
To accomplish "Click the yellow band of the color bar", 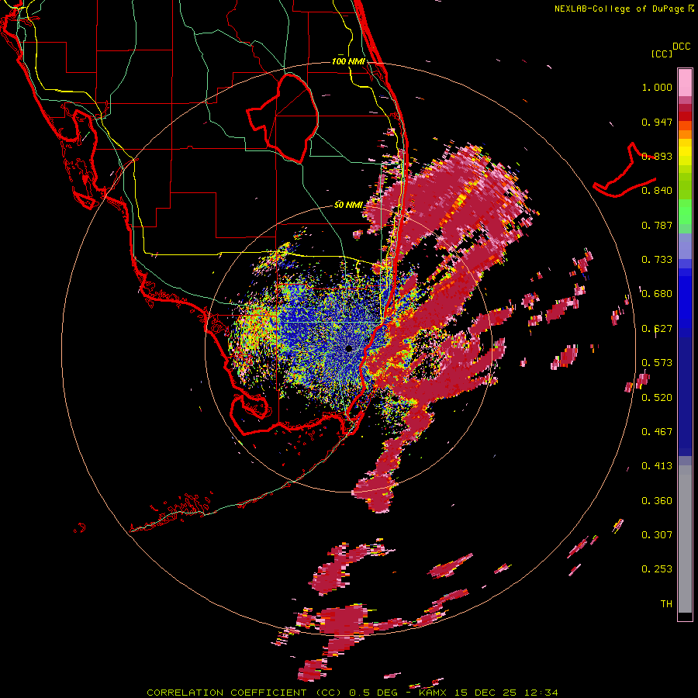I will point(685,153).
